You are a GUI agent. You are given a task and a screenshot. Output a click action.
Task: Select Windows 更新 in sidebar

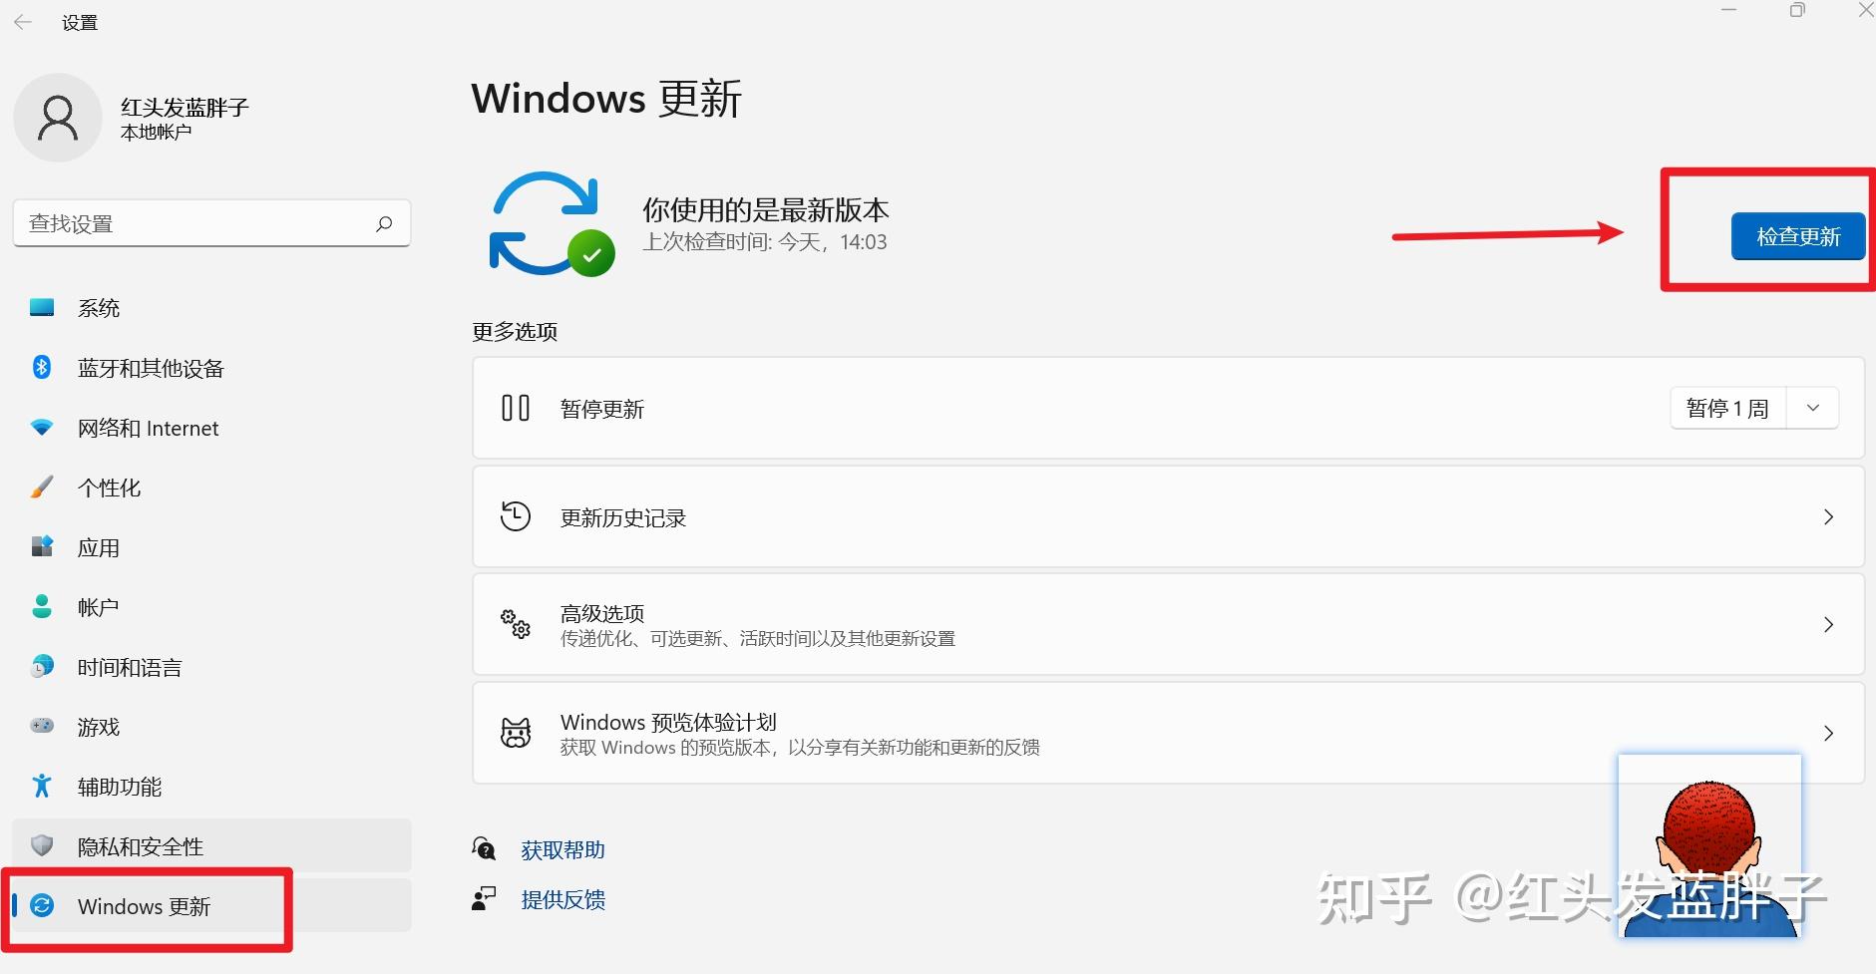(211, 905)
